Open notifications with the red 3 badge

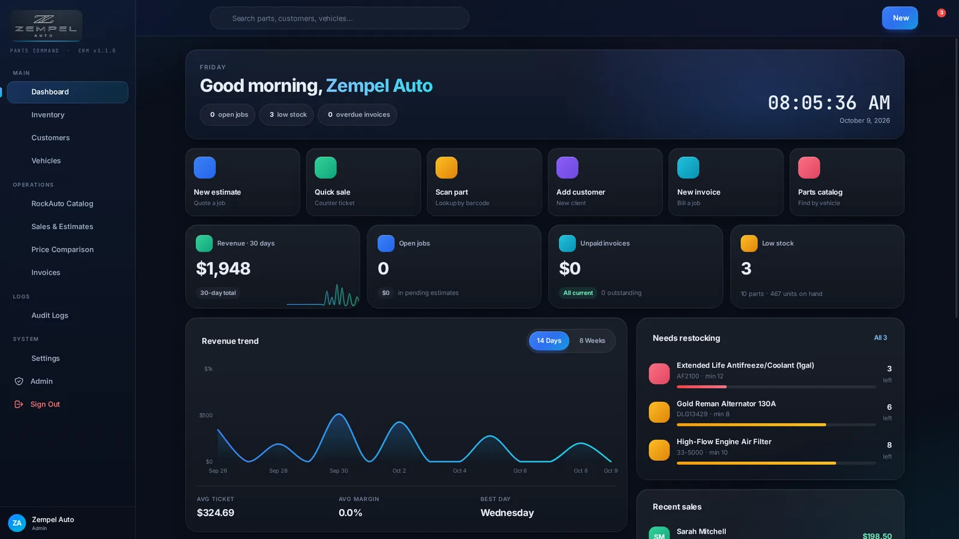(941, 13)
